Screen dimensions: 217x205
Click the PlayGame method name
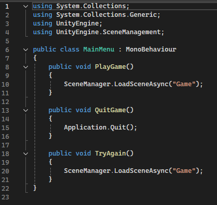pyautogui.click(x=110, y=67)
